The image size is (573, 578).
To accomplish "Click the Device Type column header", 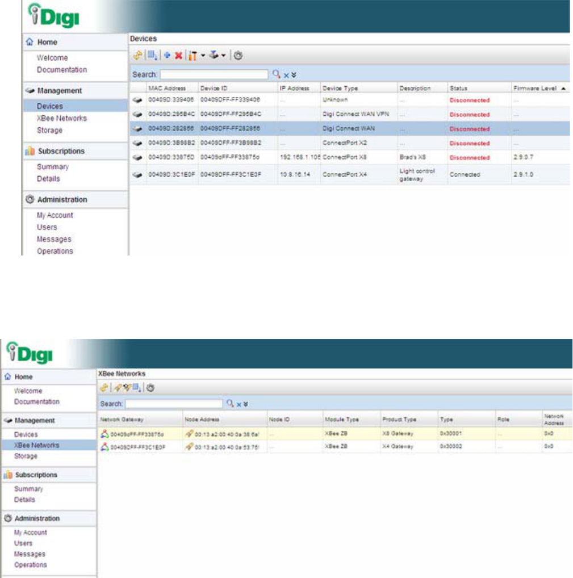I will coord(340,88).
